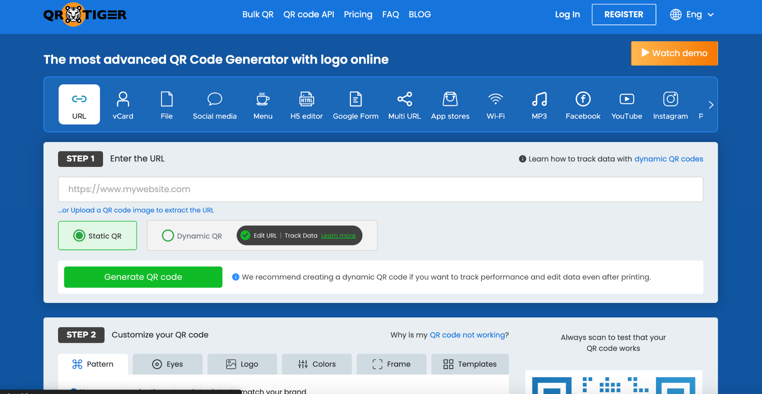This screenshot has height=394, width=762.
Task: Expand more options next to the language selector
Action: (x=711, y=14)
